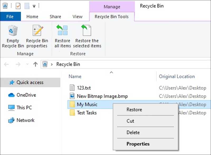
Task: Select Network in navigation pane
Action: click(26, 120)
